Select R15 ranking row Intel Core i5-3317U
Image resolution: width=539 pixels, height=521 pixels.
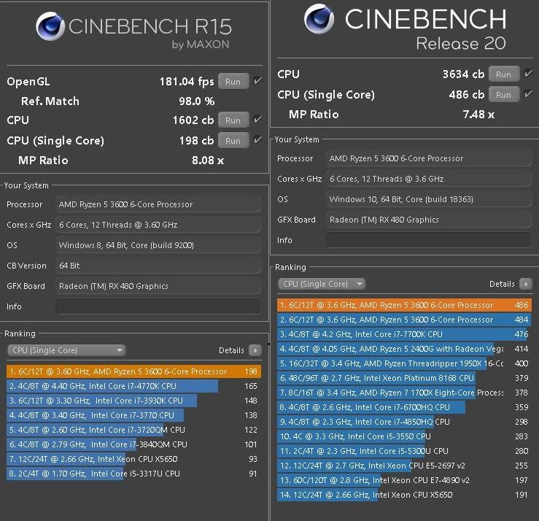coord(133,474)
